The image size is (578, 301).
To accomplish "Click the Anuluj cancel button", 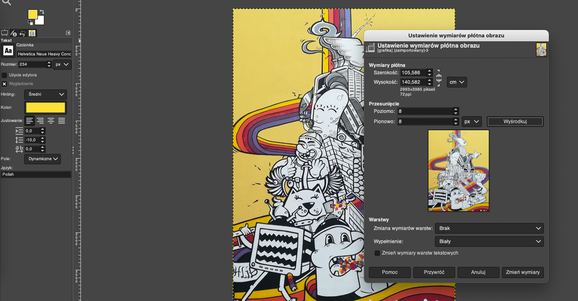I will [478, 272].
